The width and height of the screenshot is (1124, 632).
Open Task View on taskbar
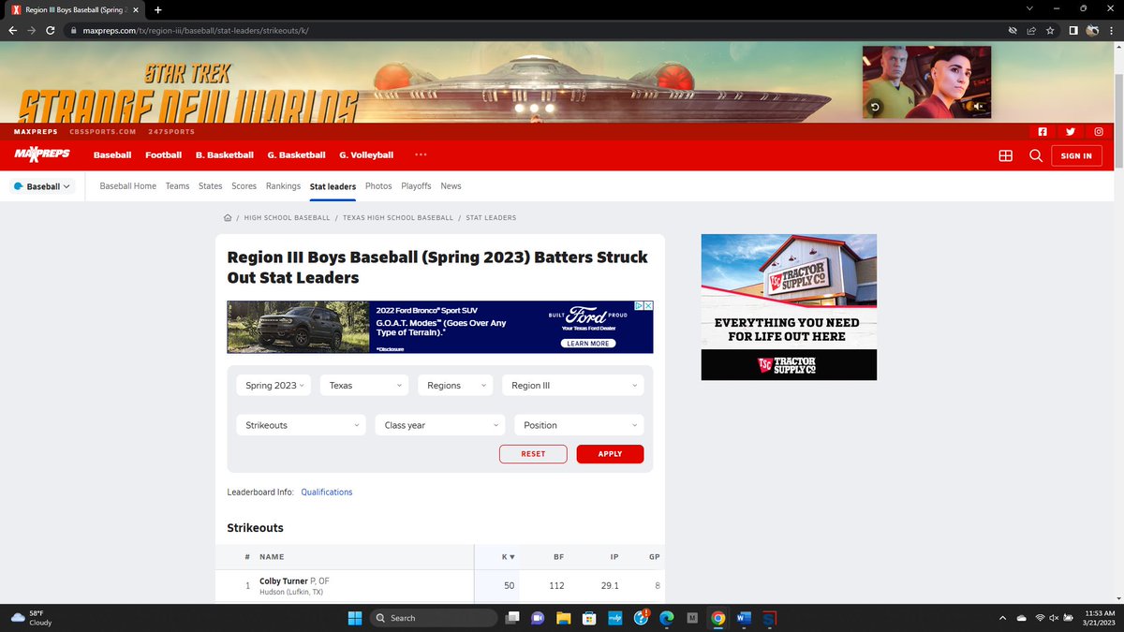(x=512, y=618)
